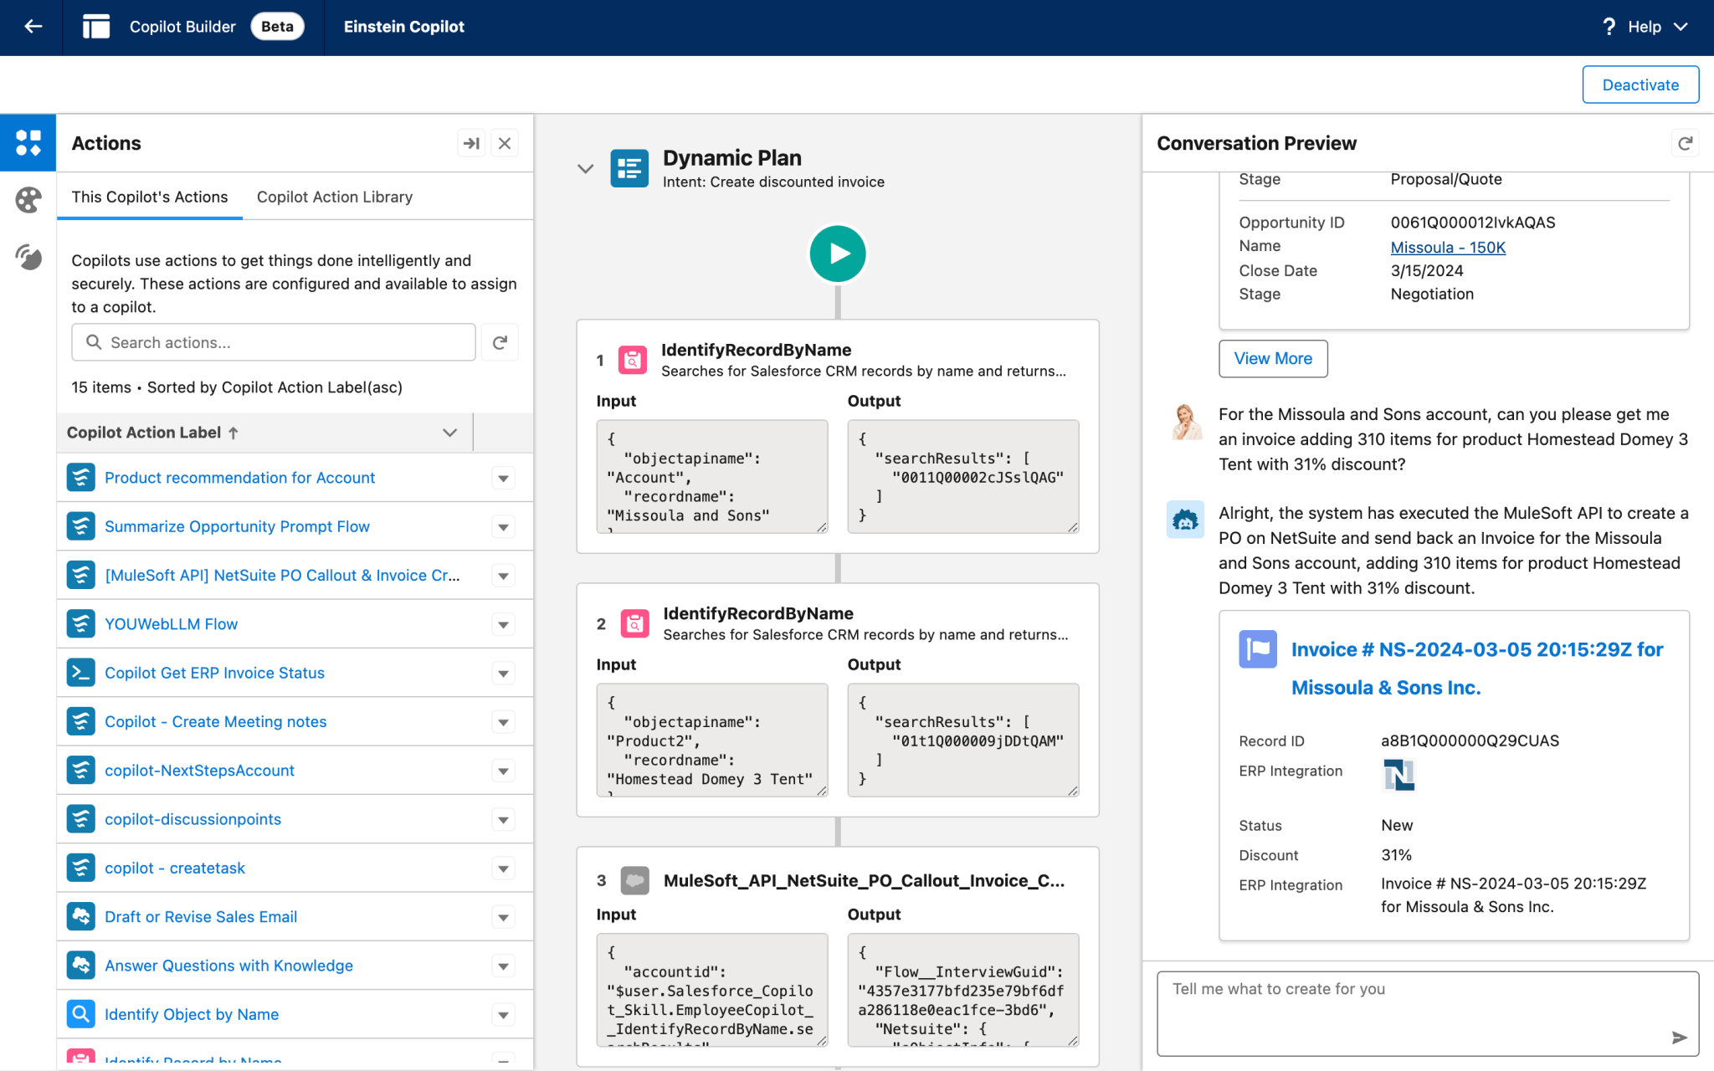Click the Deactivate button
This screenshot has height=1071, width=1714.
1640,84
